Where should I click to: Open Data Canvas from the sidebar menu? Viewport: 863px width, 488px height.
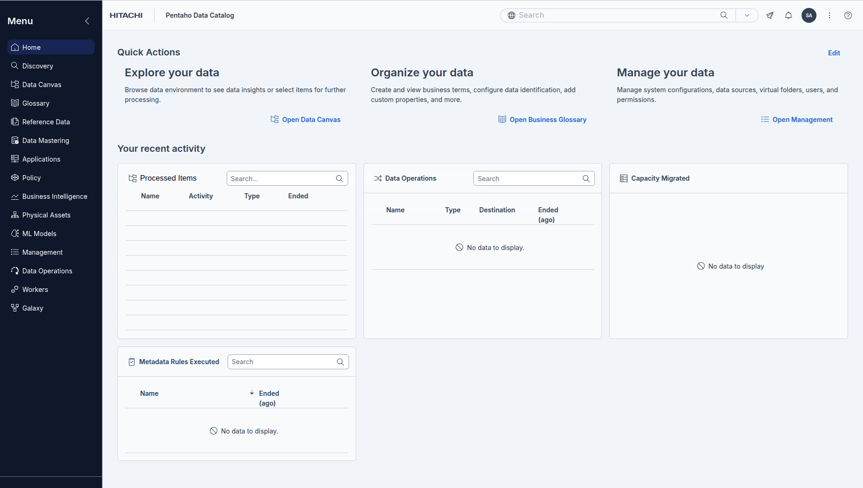(42, 85)
